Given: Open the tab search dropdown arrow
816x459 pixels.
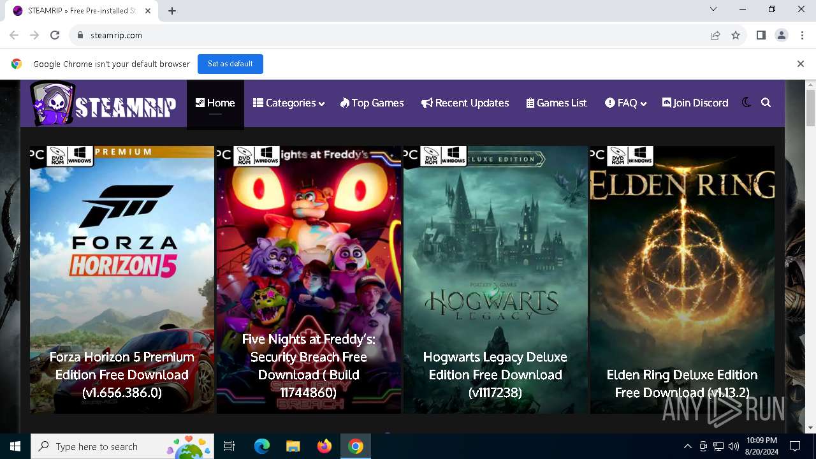Looking at the screenshot, I should (713, 9).
